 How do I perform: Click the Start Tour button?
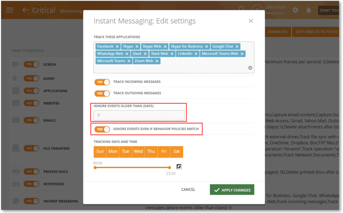click(x=329, y=10)
